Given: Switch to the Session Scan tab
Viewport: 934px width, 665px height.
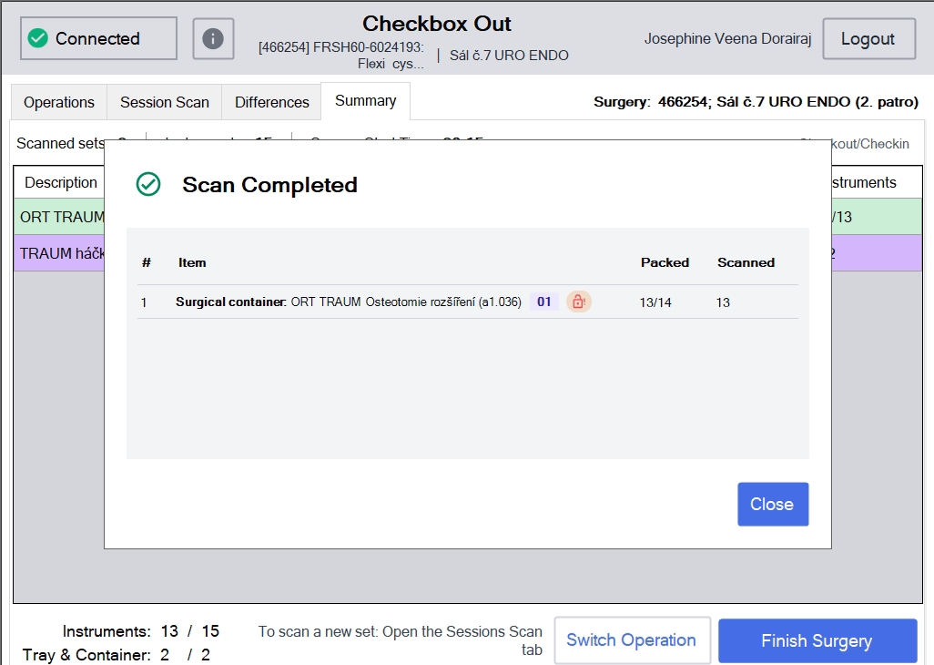Looking at the screenshot, I should click(x=165, y=103).
